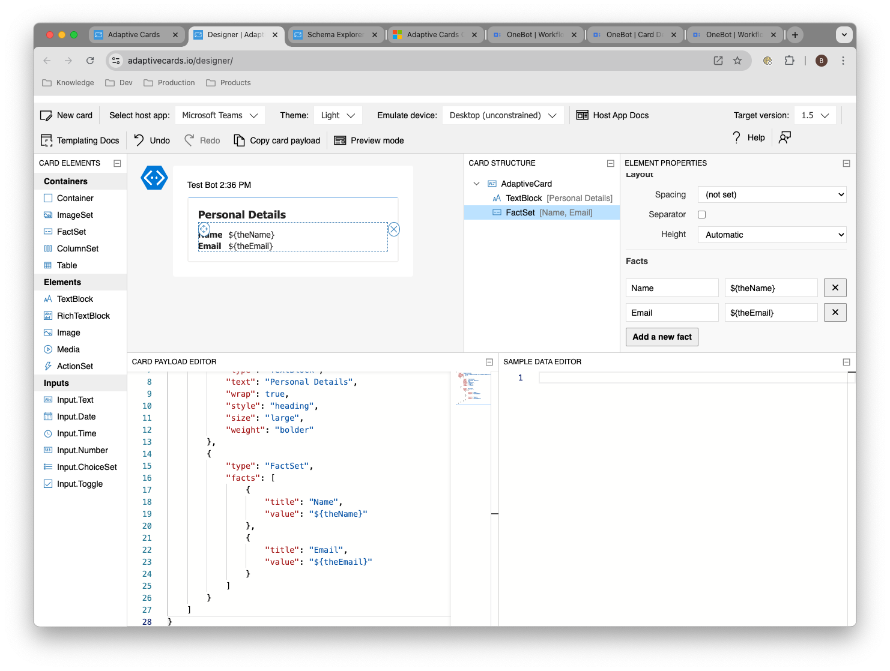The height and width of the screenshot is (671, 890).
Task: Switch to Preview mode
Action: pyautogui.click(x=369, y=140)
